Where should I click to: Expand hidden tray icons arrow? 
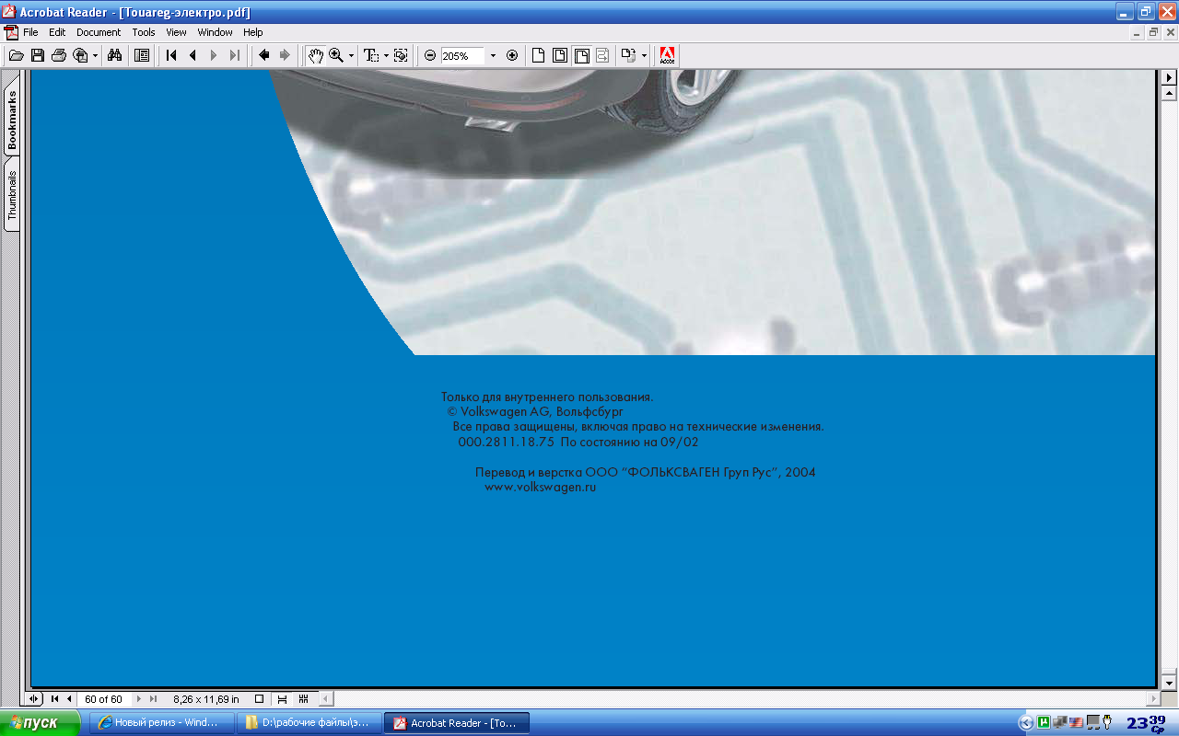tap(1025, 723)
